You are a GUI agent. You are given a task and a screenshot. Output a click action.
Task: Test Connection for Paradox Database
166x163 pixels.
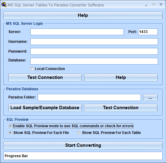point(121,108)
